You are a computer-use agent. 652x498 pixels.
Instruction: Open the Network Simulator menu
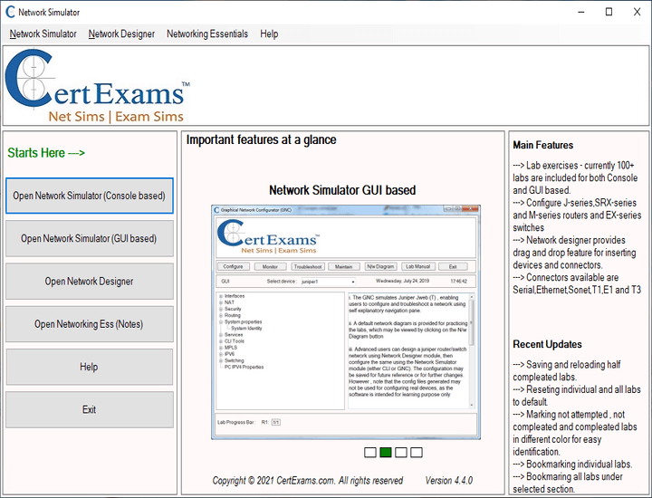pyautogui.click(x=43, y=34)
